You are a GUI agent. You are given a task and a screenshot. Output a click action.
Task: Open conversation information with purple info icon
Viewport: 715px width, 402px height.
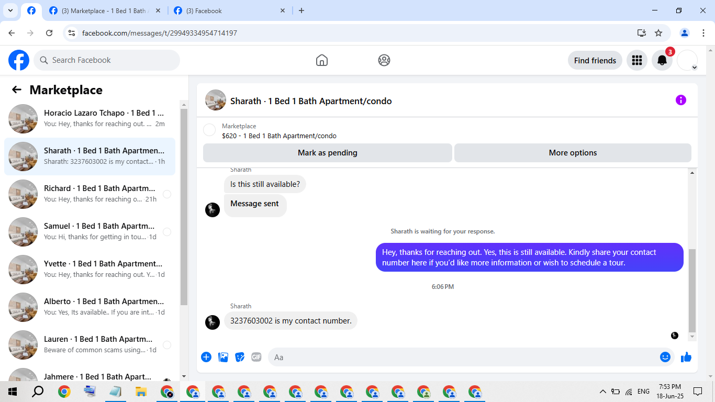680,100
